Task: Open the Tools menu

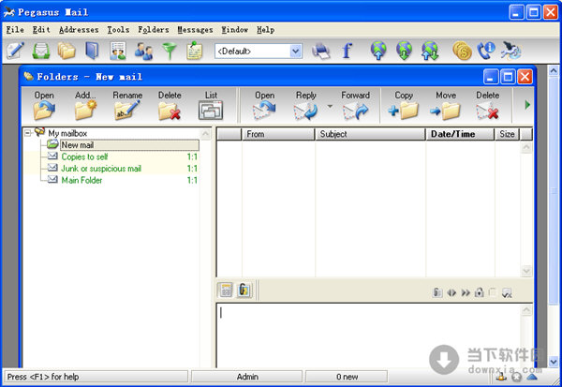Action: point(118,30)
